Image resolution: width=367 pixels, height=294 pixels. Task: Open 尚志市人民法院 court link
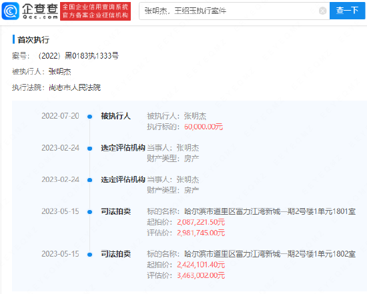coord(75,87)
